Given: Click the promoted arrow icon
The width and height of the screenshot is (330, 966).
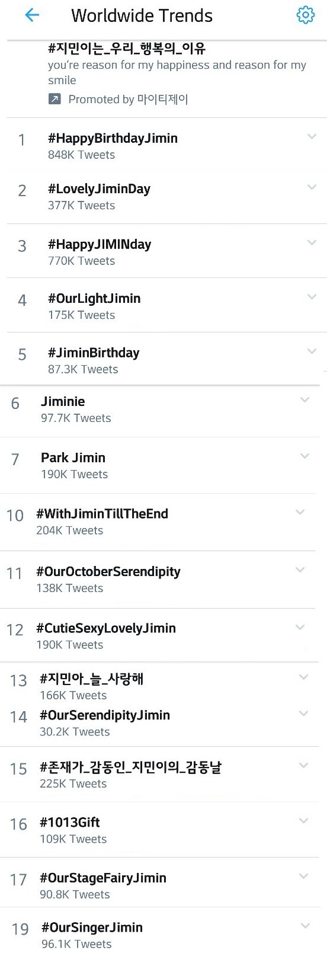Looking at the screenshot, I should tap(55, 99).
